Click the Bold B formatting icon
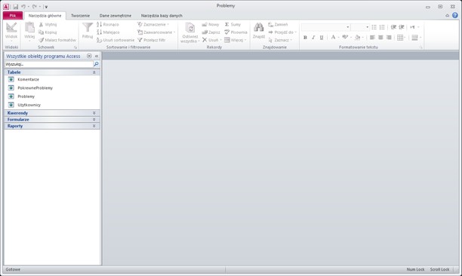Viewport: 462px width, 276px height. point(305,38)
